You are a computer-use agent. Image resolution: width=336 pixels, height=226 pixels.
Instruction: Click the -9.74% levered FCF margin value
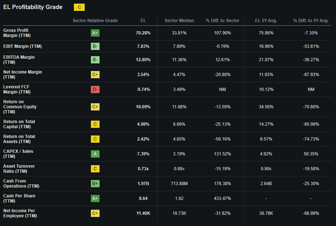(x=143, y=89)
